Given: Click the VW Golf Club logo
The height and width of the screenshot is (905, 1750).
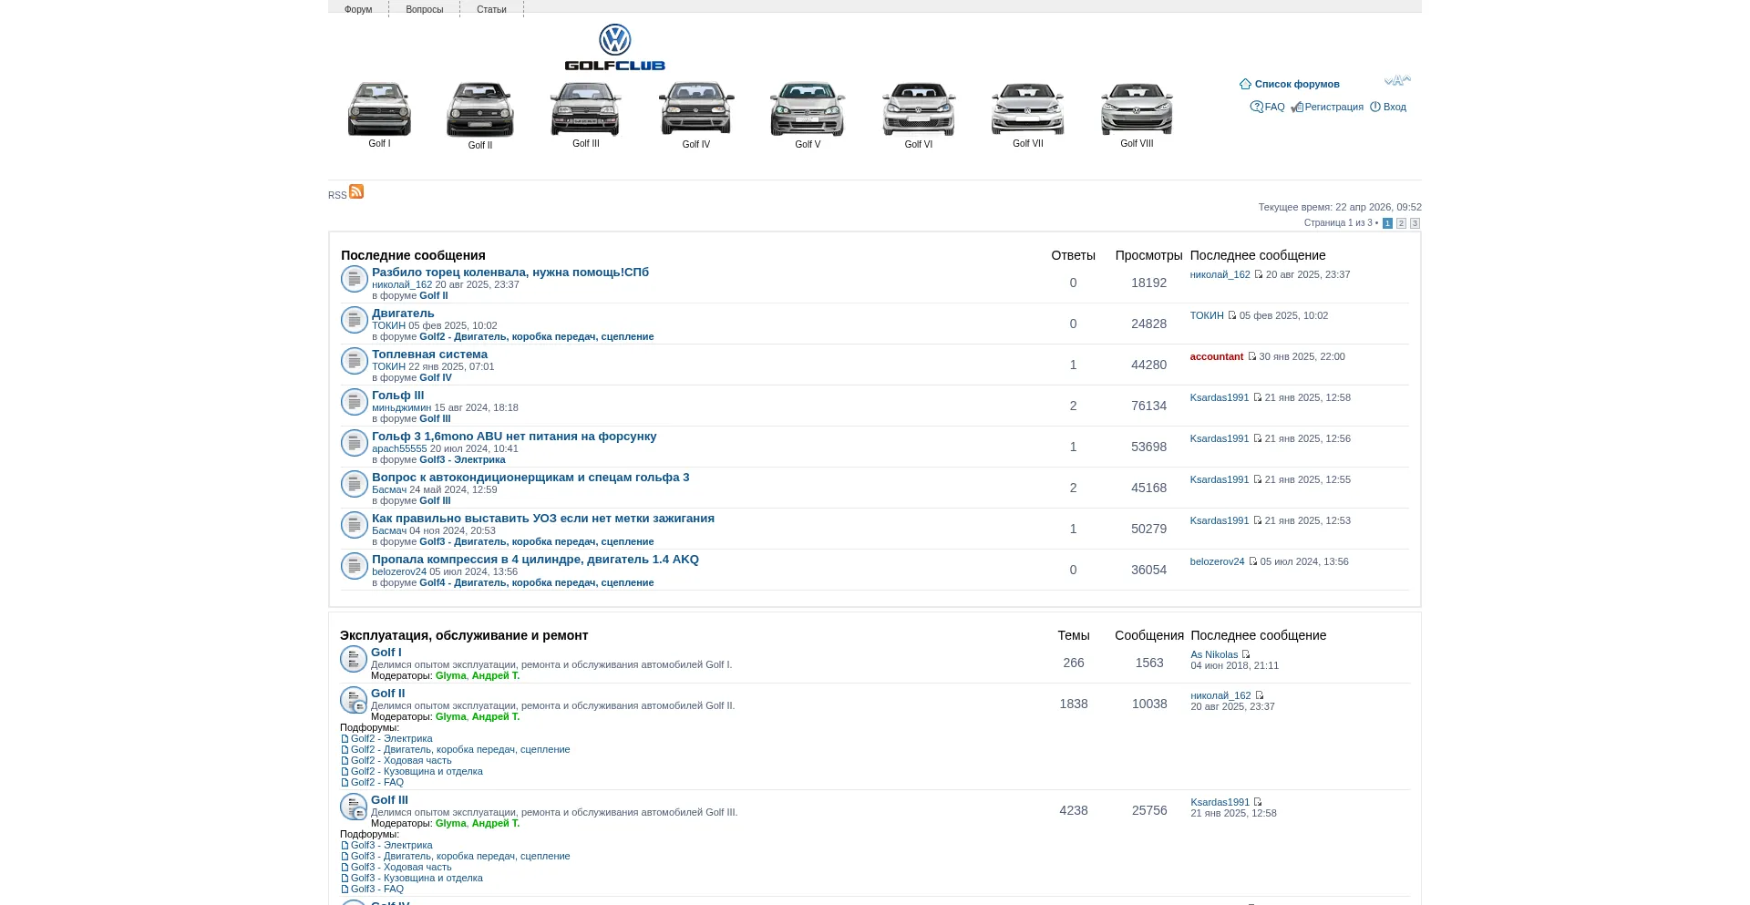Looking at the screenshot, I should pos(615,47).
